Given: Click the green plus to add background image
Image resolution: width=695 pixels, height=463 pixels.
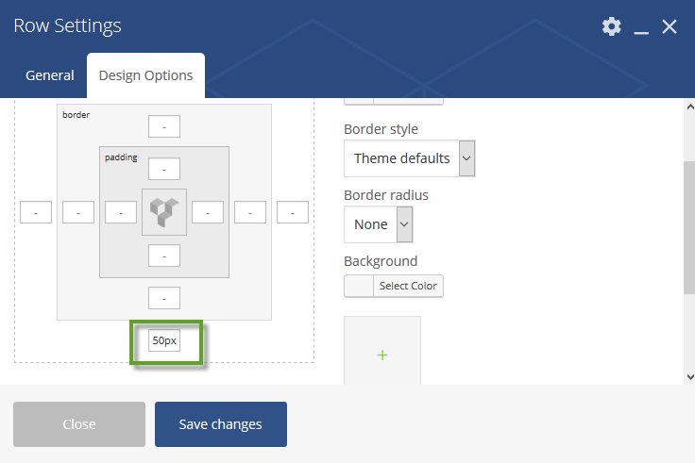Looking at the screenshot, I should click(382, 355).
